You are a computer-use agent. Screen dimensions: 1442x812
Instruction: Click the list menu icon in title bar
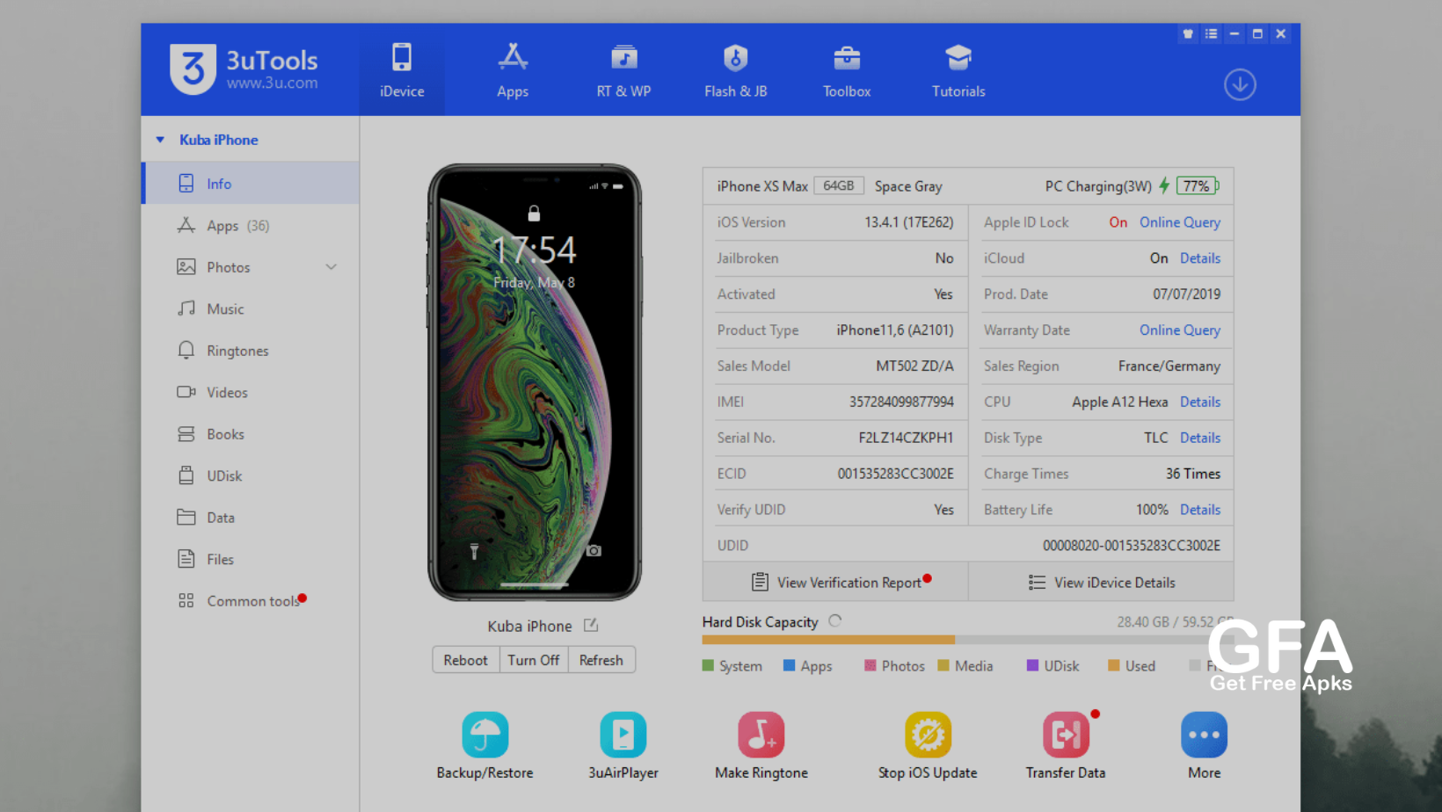[x=1212, y=34]
